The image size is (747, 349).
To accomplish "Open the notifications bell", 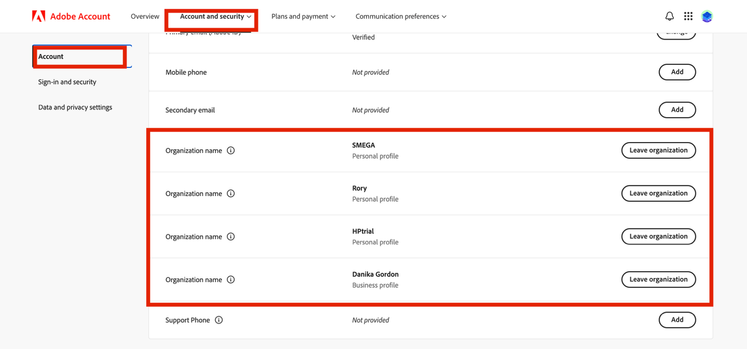I will pyautogui.click(x=670, y=16).
